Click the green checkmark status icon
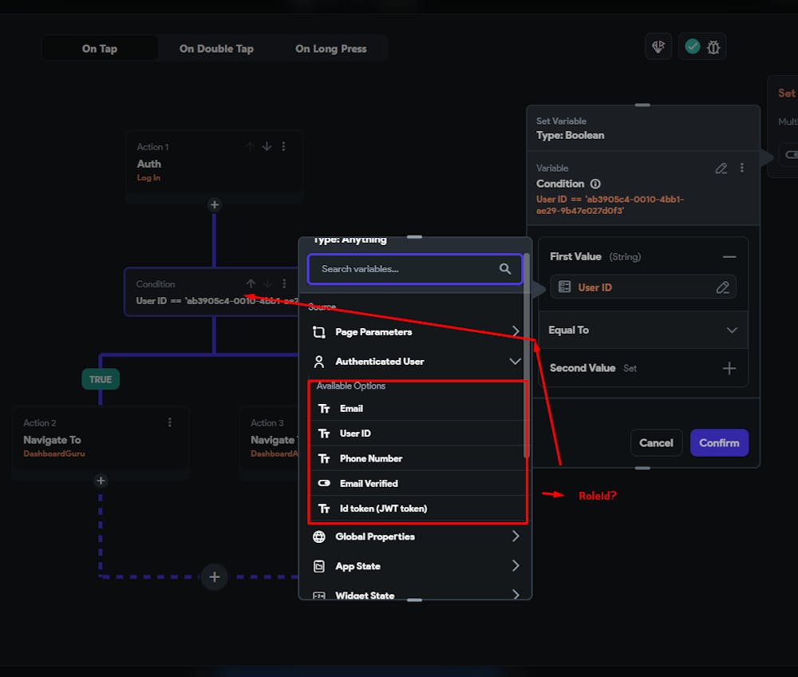This screenshot has width=798, height=677. [692, 46]
